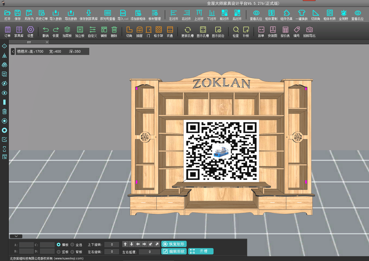Click the 恢复矩形 button

coord(174,244)
